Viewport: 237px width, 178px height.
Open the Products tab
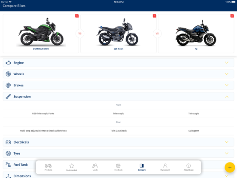(x=49, y=167)
